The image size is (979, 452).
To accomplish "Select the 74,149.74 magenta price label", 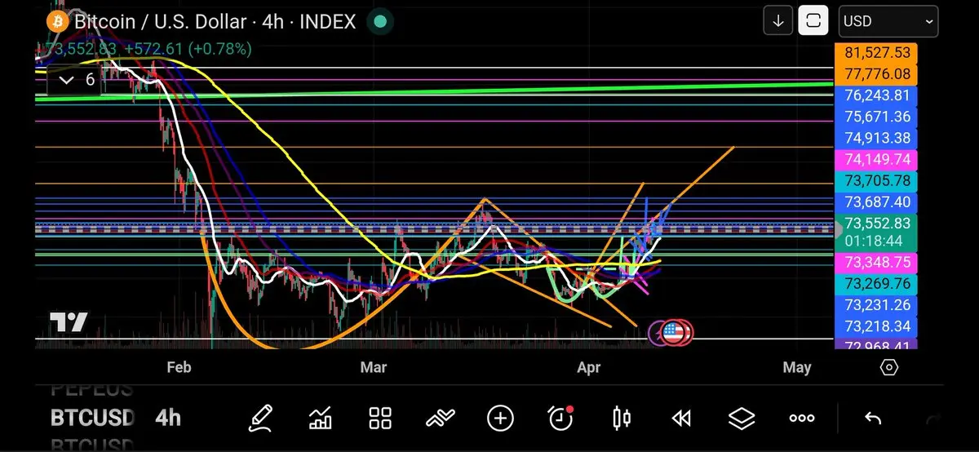I will [876, 159].
